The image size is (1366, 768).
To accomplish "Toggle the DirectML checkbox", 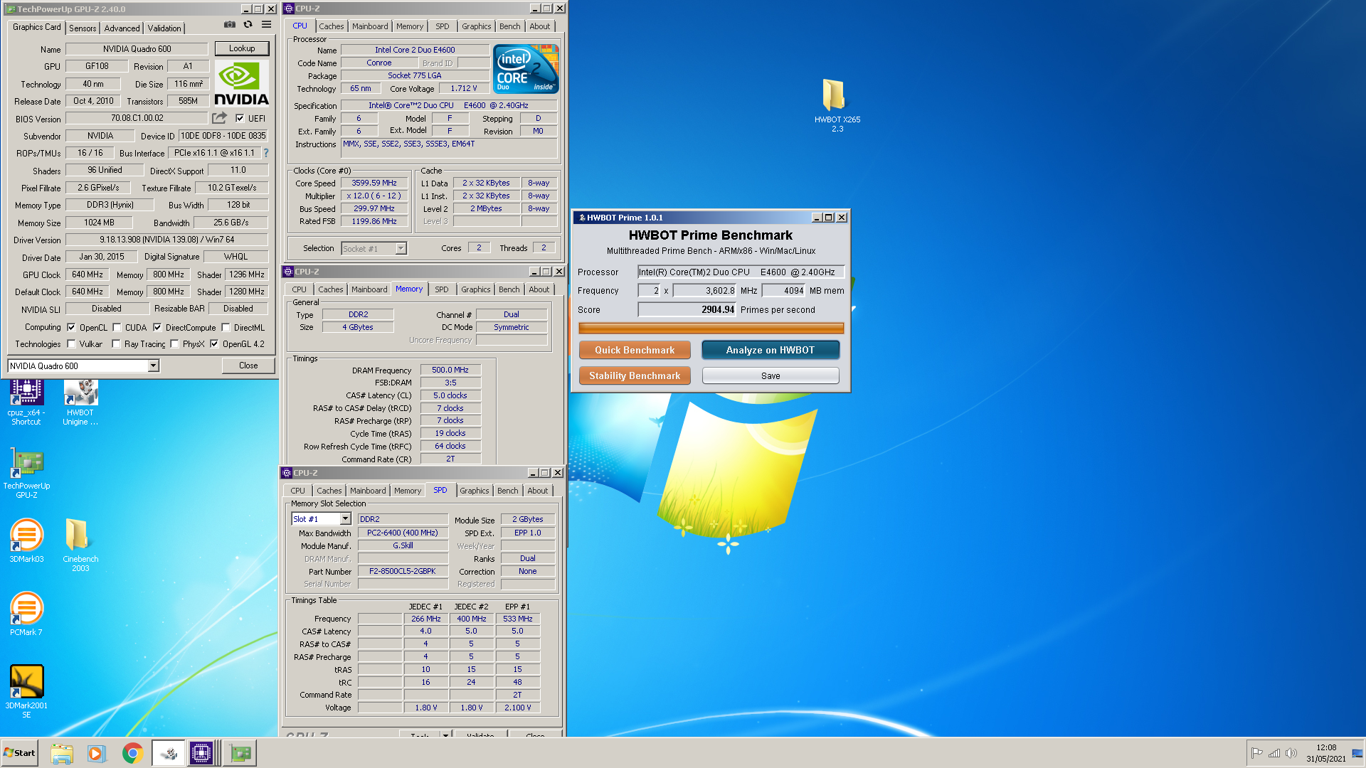I will [226, 328].
